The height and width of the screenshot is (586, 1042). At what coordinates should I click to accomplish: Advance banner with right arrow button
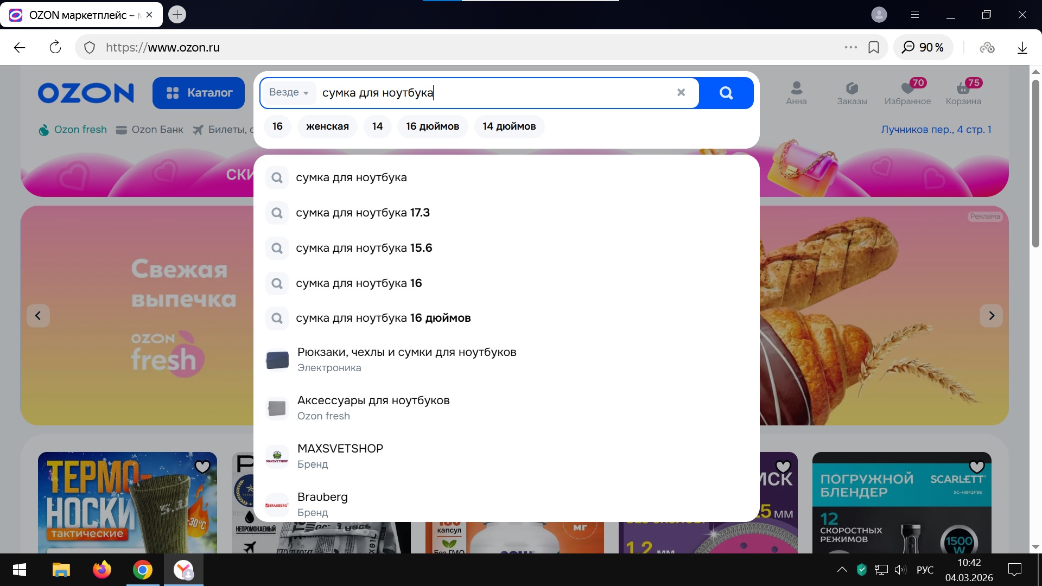pos(991,316)
